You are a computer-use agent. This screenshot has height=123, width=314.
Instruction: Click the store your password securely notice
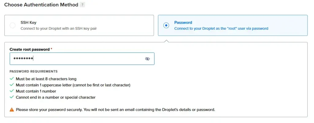click(x=115, y=110)
